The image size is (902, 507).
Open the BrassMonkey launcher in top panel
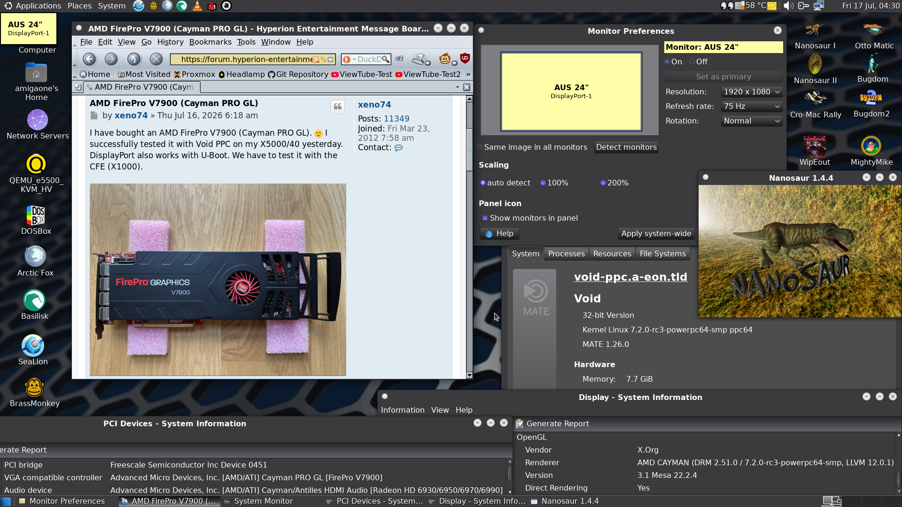[153, 6]
